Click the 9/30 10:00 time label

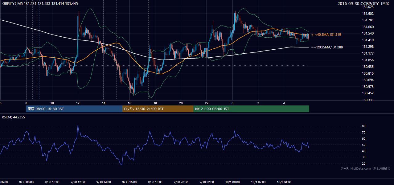(x=52, y=182)
